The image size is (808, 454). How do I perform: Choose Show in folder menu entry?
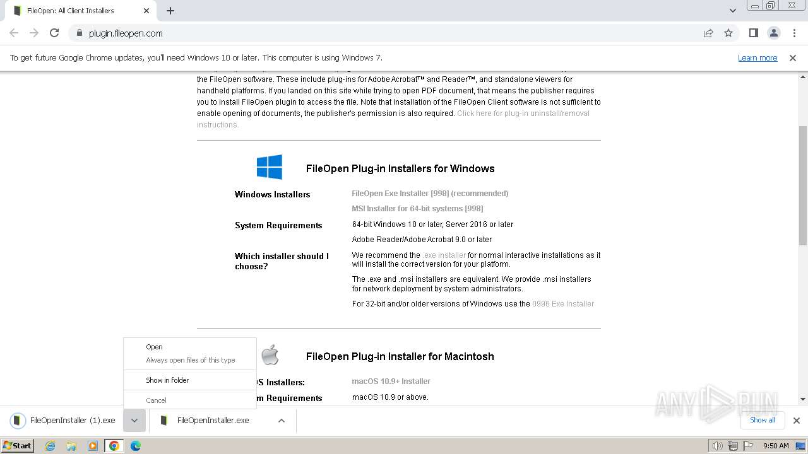190,380
